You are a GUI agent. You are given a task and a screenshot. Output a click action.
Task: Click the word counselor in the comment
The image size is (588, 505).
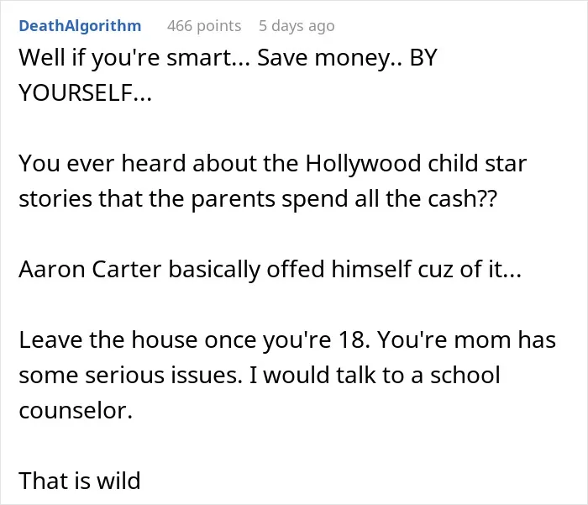76,411
